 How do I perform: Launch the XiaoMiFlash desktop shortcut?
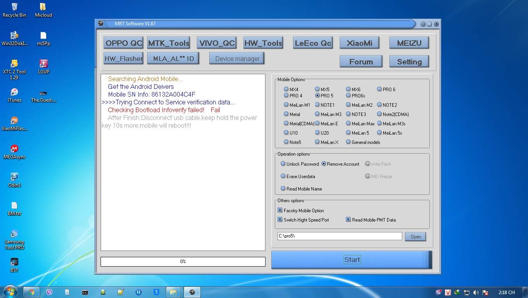pyautogui.click(x=14, y=123)
